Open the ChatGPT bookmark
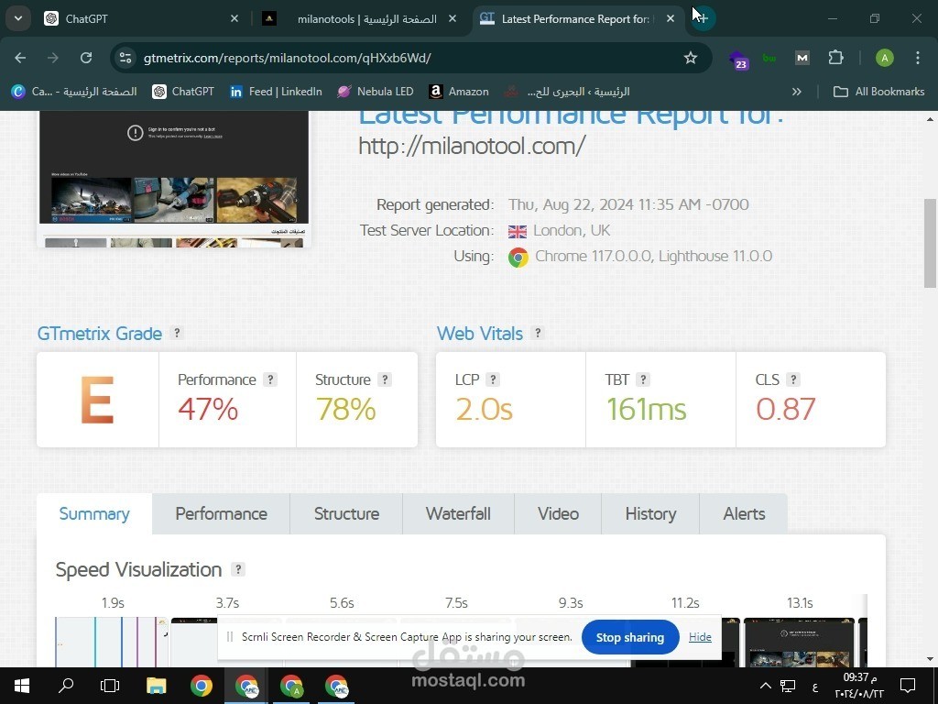 (183, 92)
